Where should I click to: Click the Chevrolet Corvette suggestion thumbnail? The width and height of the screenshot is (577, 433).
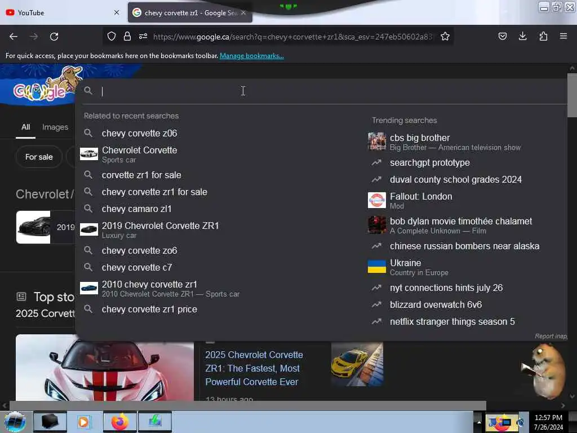89,154
